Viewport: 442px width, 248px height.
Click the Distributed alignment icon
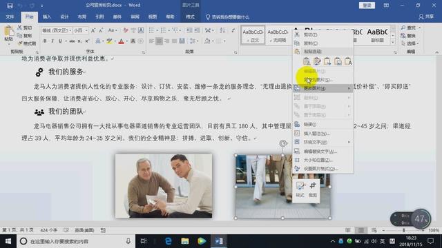pyautogui.click(x=182, y=41)
